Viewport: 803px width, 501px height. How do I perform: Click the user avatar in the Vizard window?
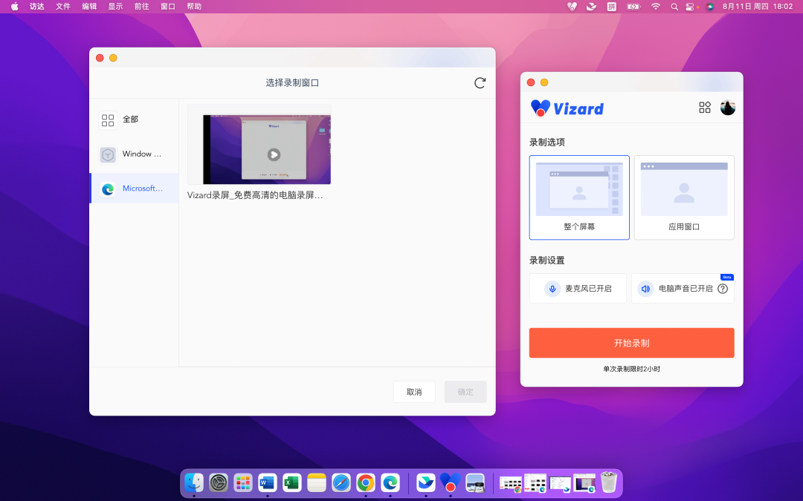pos(727,107)
